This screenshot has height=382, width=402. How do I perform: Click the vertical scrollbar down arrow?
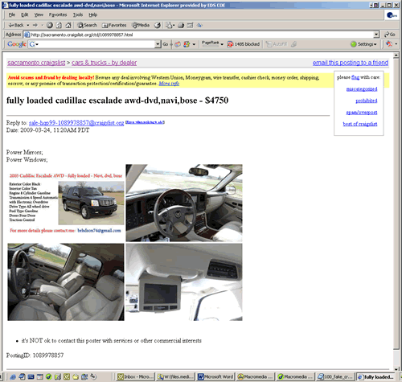tap(396, 369)
